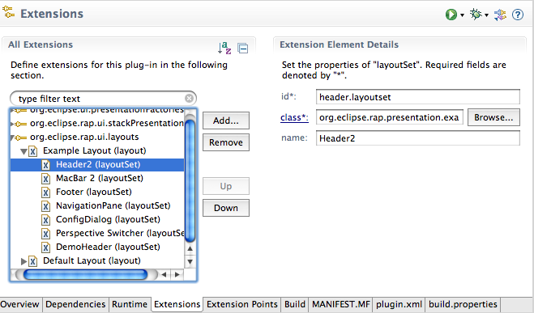The width and height of the screenshot is (534, 313).
Task: Open the Debug icon's dropdown arrow
Action: point(487,15)
